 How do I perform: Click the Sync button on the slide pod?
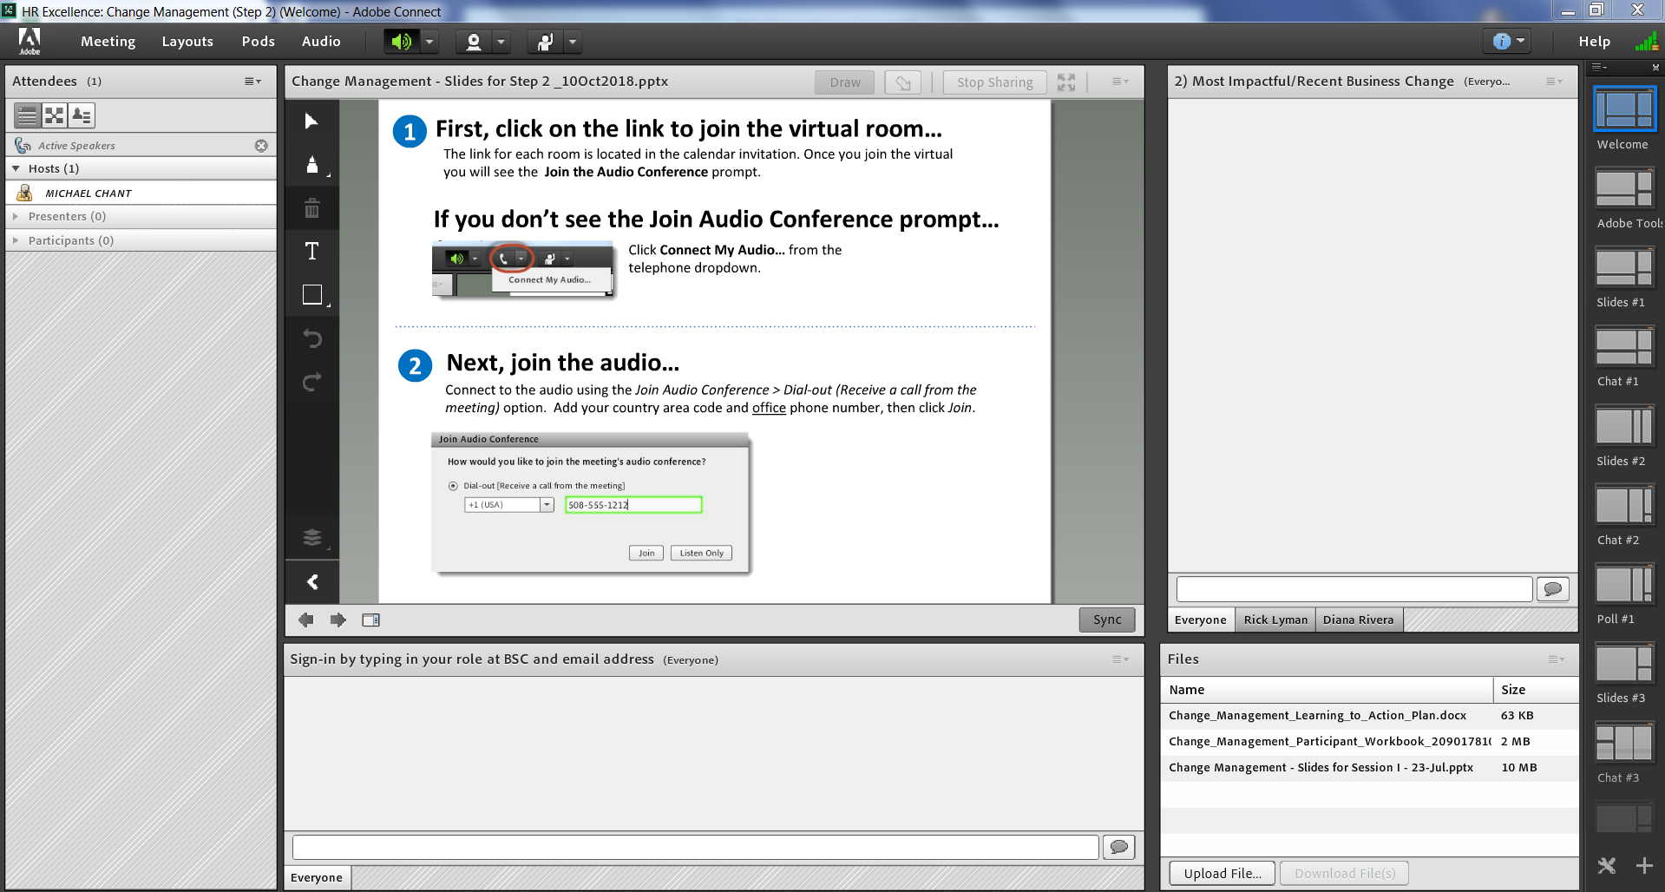click(1106, 620)
